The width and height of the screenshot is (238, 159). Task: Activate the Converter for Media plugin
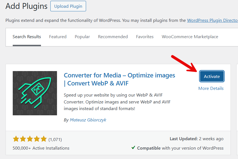[x=212, y=76]
